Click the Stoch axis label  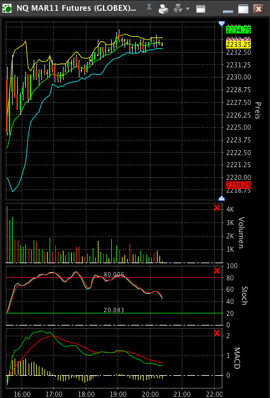(x=245, y=295)
